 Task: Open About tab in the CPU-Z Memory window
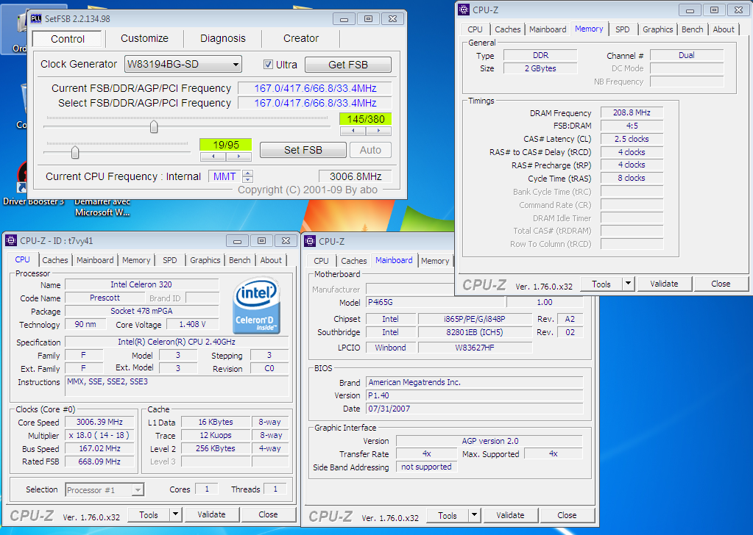coord(724,29)
